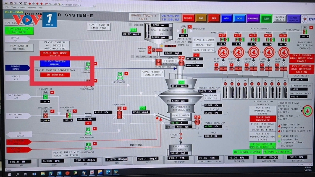The width and height of the screenshot is (315, 177).
Task: Click the help question mark toolbar icon
Action: (x=59, y=4)
